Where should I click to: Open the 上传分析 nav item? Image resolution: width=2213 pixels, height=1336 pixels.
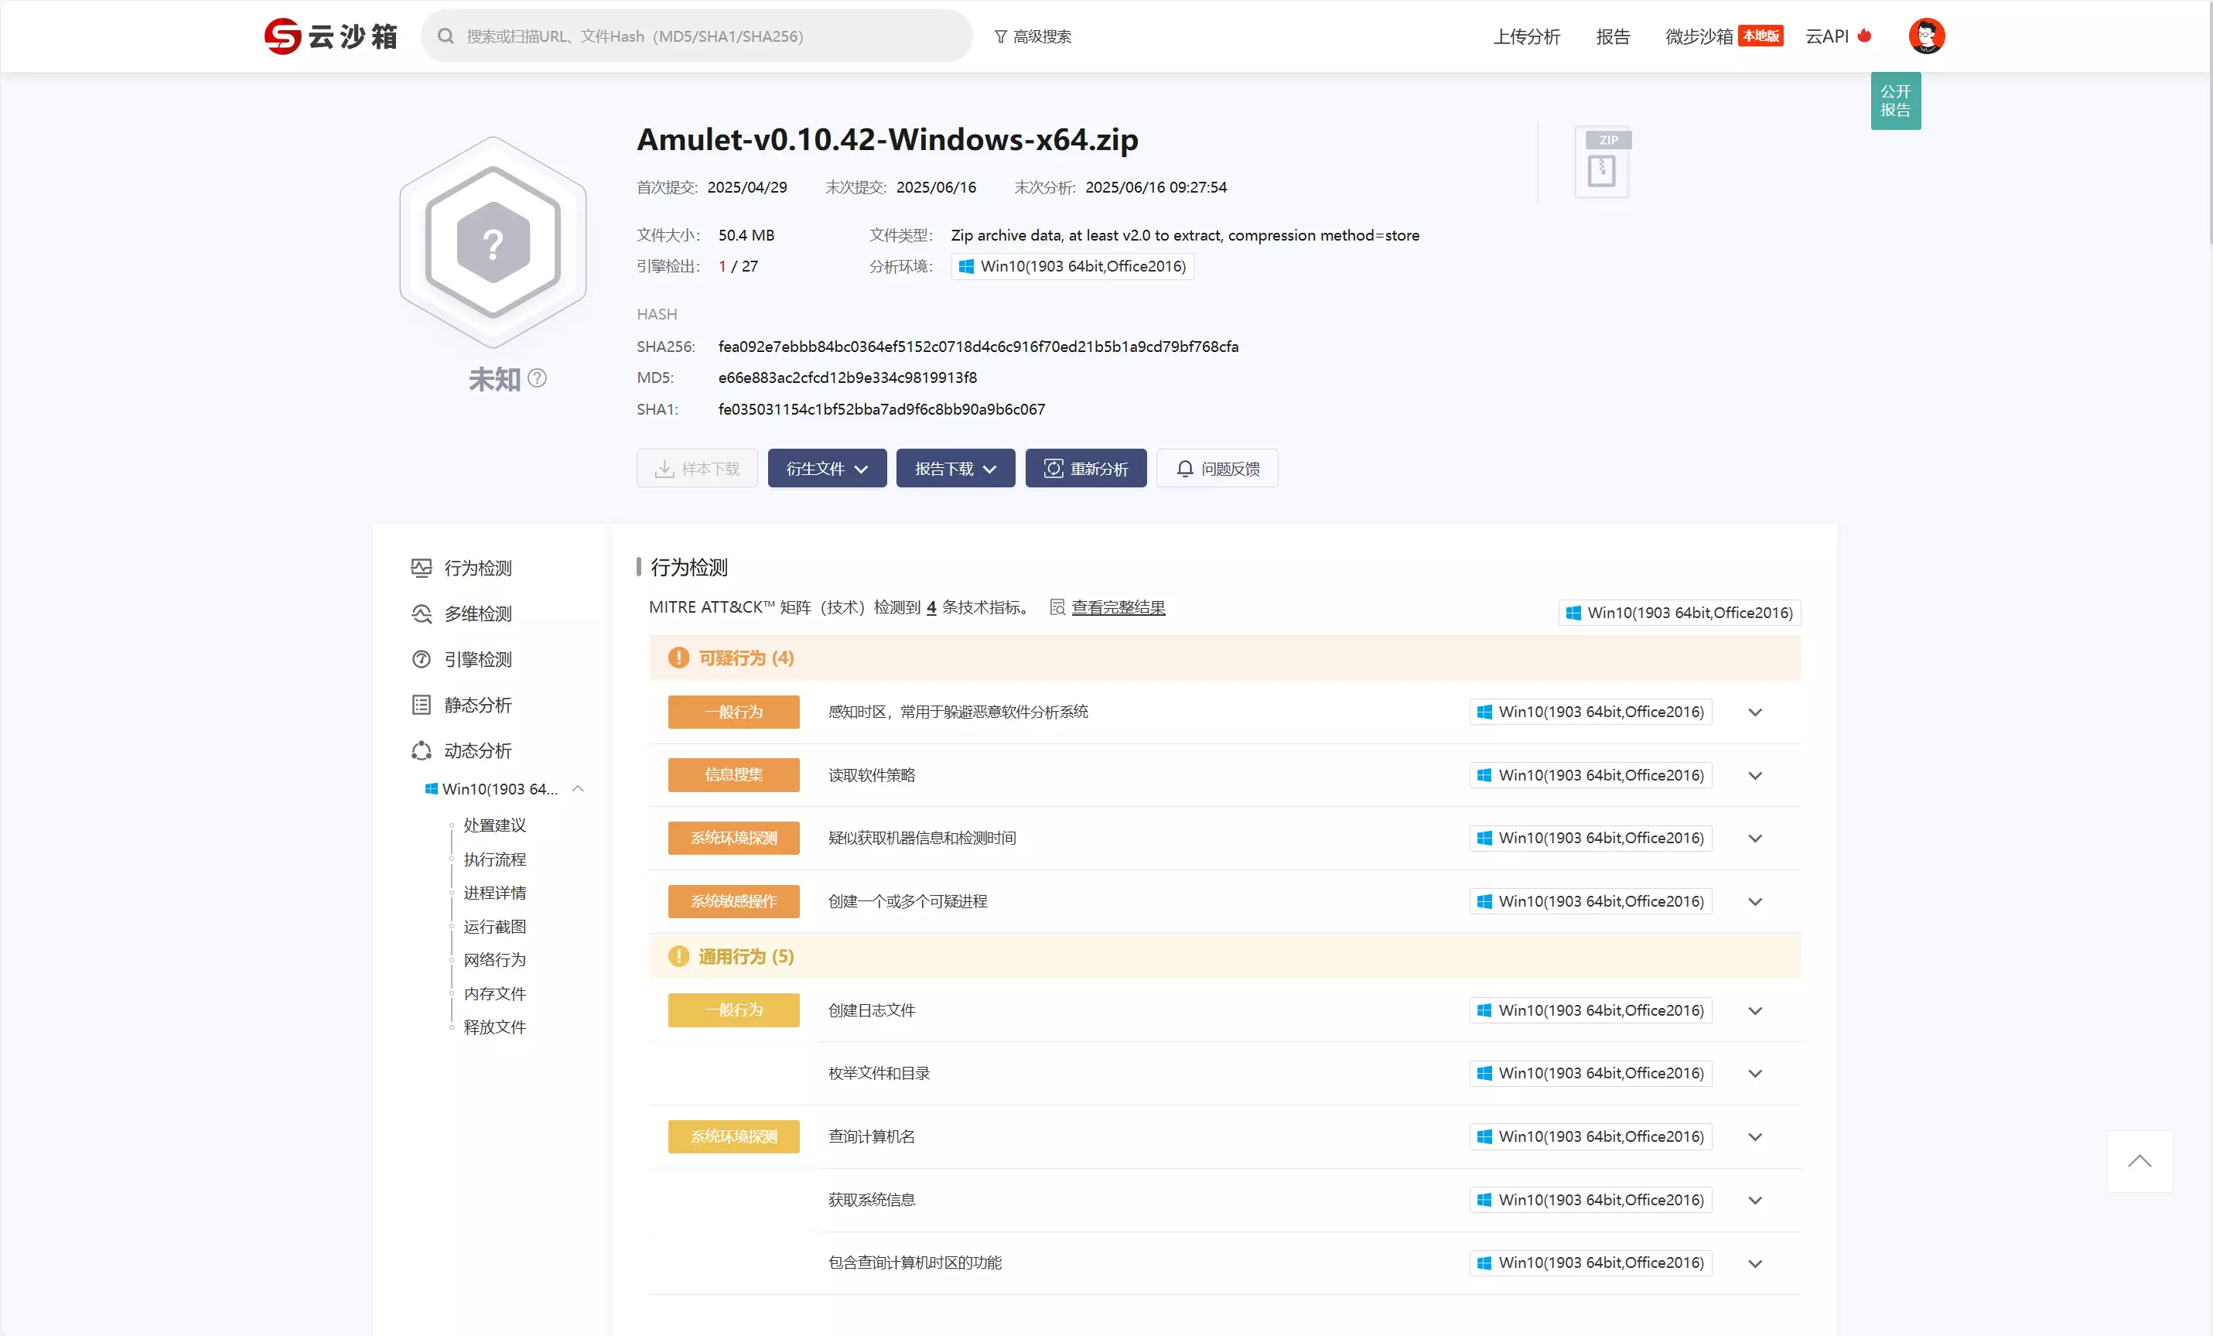coord(1527,37)
